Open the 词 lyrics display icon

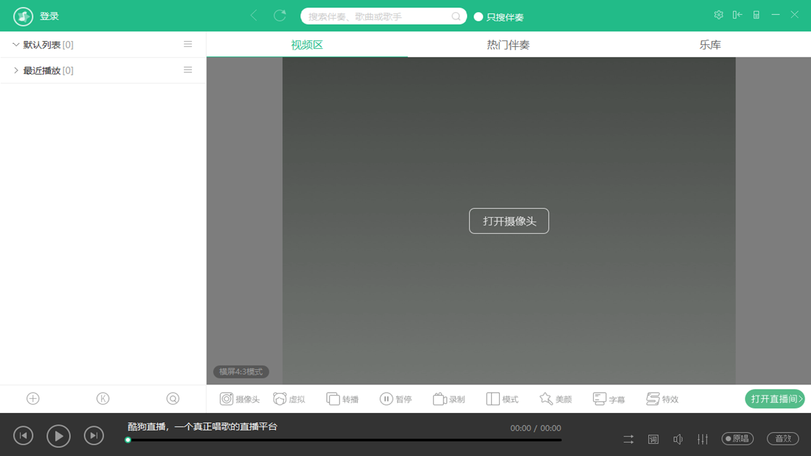click(x=653, y=438)
